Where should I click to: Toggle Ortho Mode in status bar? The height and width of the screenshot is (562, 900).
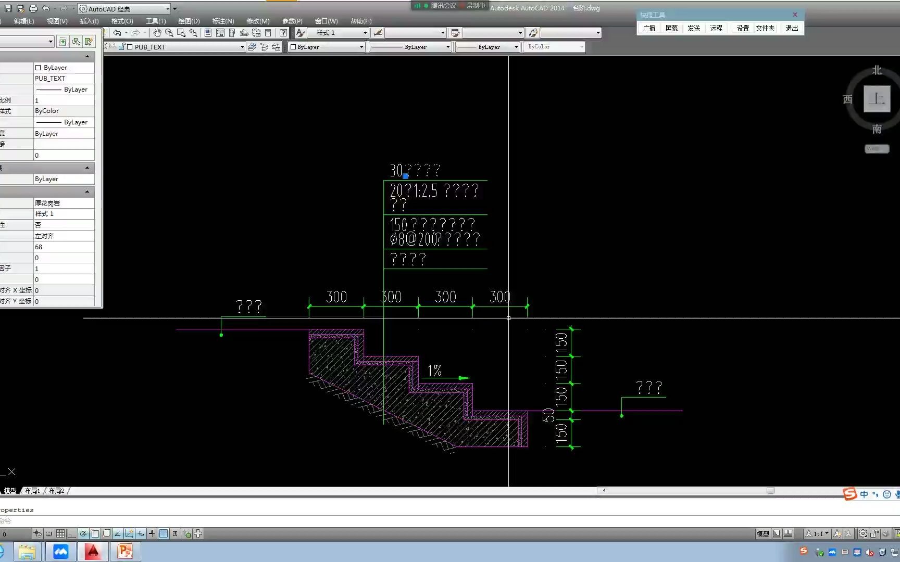pos(72,533)
